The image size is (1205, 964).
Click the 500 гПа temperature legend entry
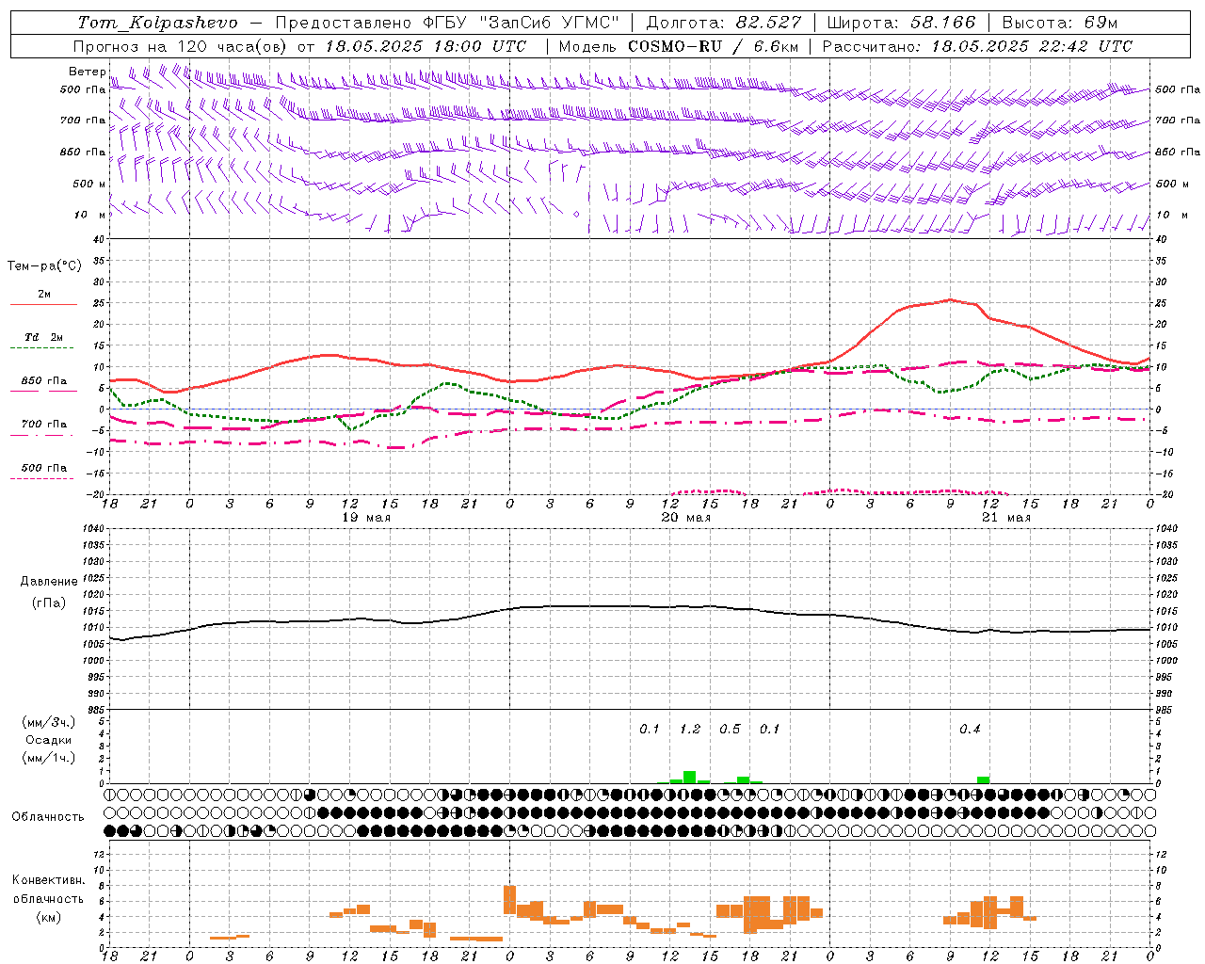coord(44,468)
